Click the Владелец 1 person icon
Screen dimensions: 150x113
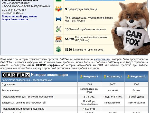[81, 77]
